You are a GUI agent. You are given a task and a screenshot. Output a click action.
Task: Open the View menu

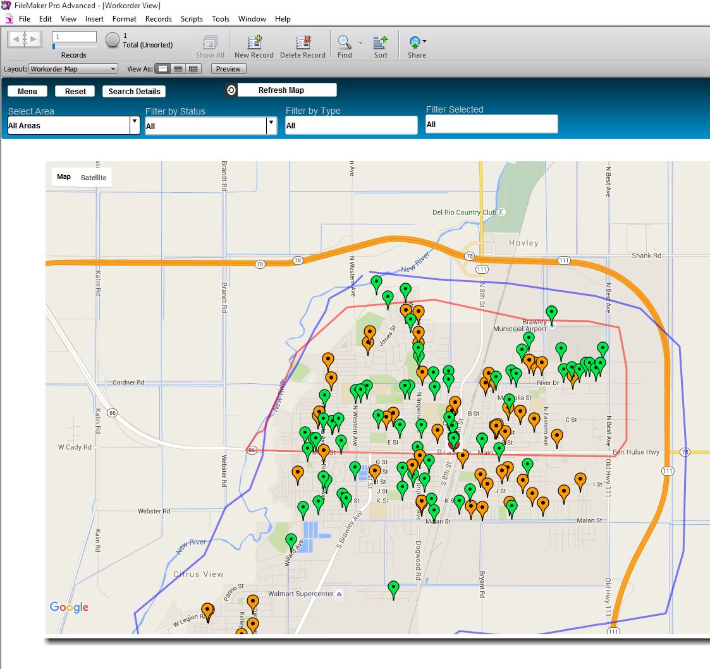pyautogui.click(x=68, y=19)
